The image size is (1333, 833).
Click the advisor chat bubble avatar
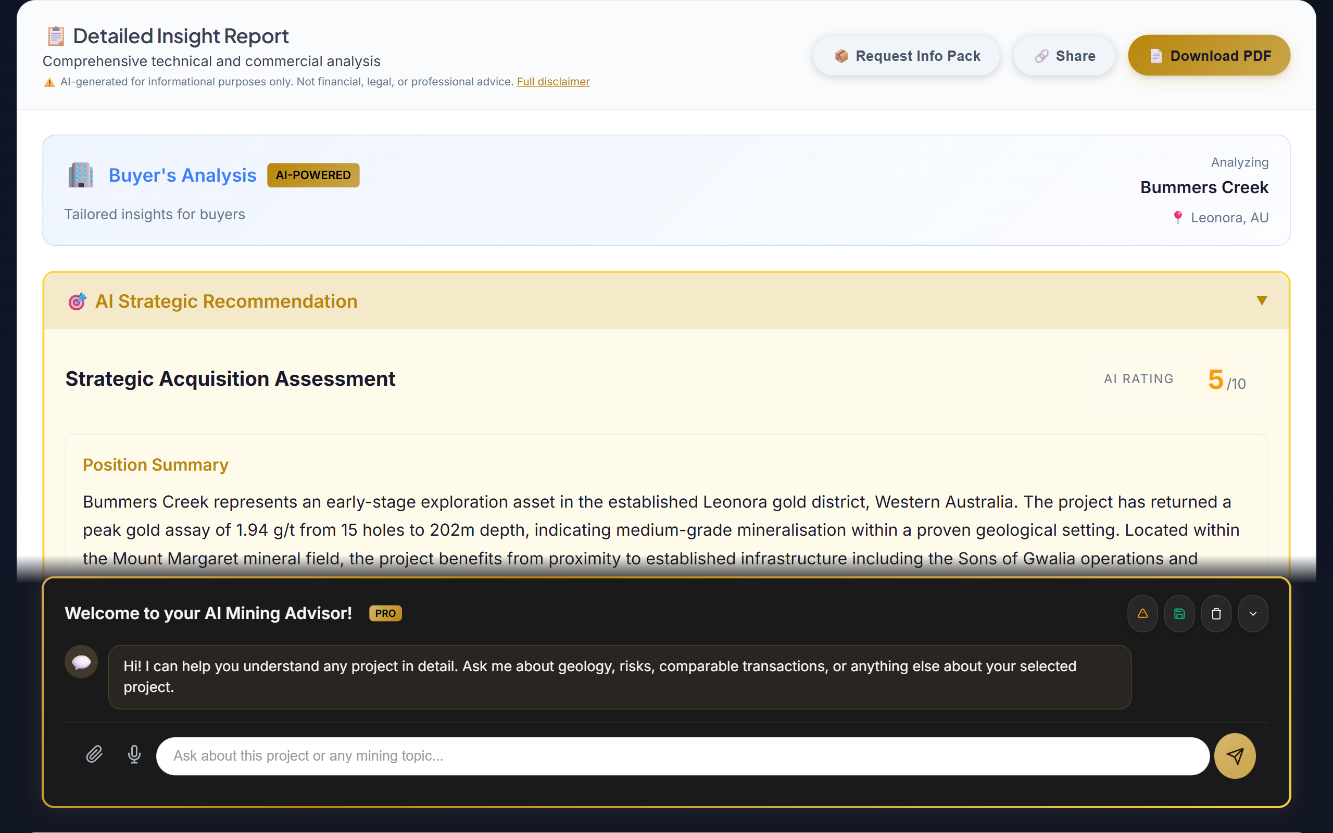point(82,661)
